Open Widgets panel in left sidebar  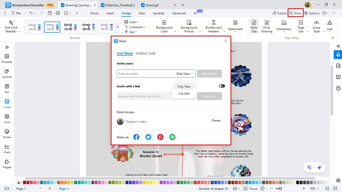click(x=7, y=164)
